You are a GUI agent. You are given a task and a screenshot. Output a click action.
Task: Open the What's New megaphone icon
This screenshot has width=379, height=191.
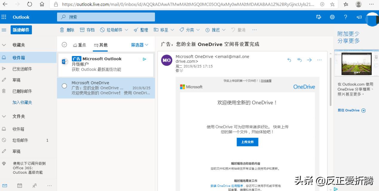click(x=359, y=17)
